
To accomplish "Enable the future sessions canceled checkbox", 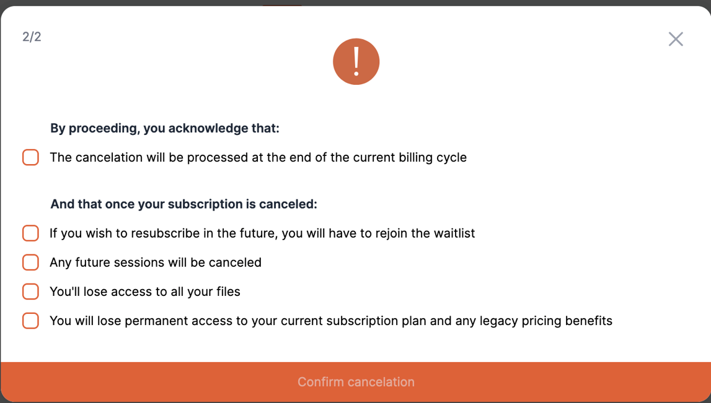I will [30, 262].
